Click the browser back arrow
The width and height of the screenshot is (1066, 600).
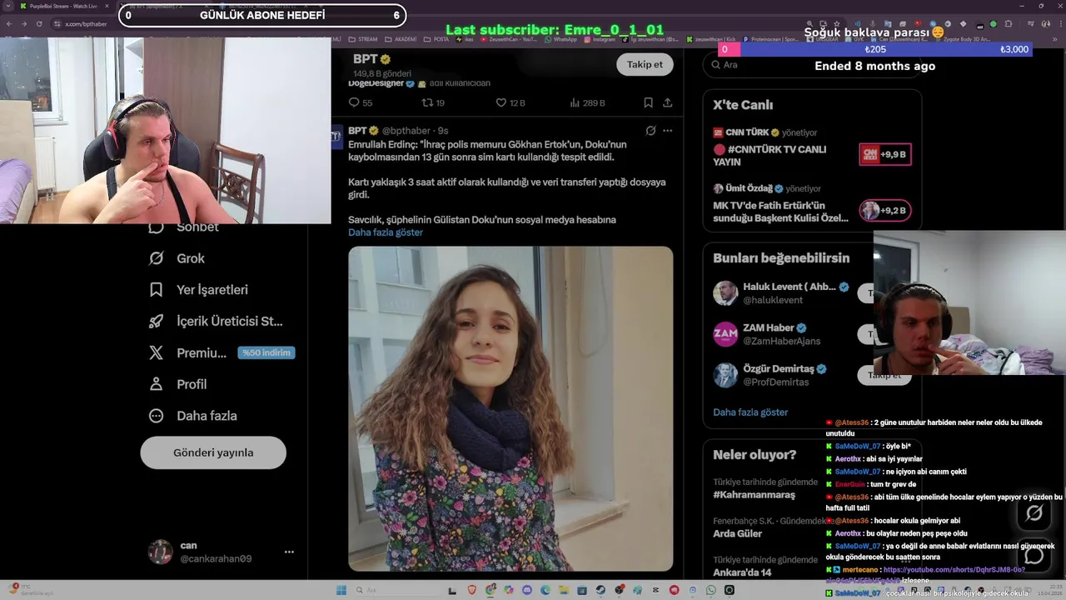8,23
